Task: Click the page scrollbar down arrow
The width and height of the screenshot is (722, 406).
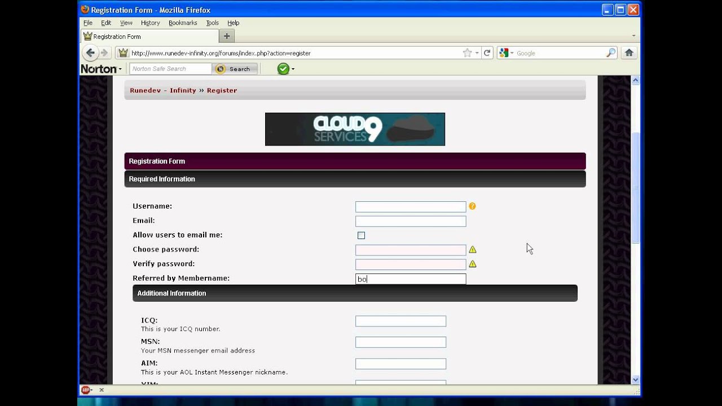Action: (x=636, y=379)
